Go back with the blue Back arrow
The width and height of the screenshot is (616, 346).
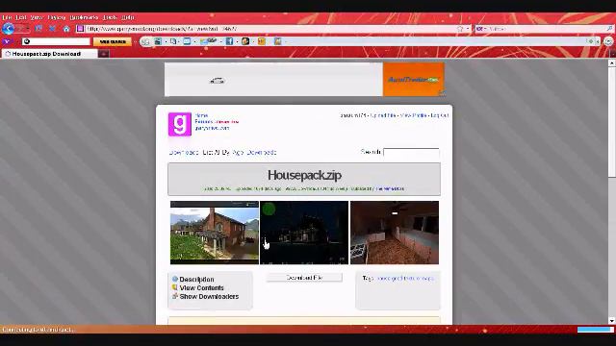tap(9, 29)
